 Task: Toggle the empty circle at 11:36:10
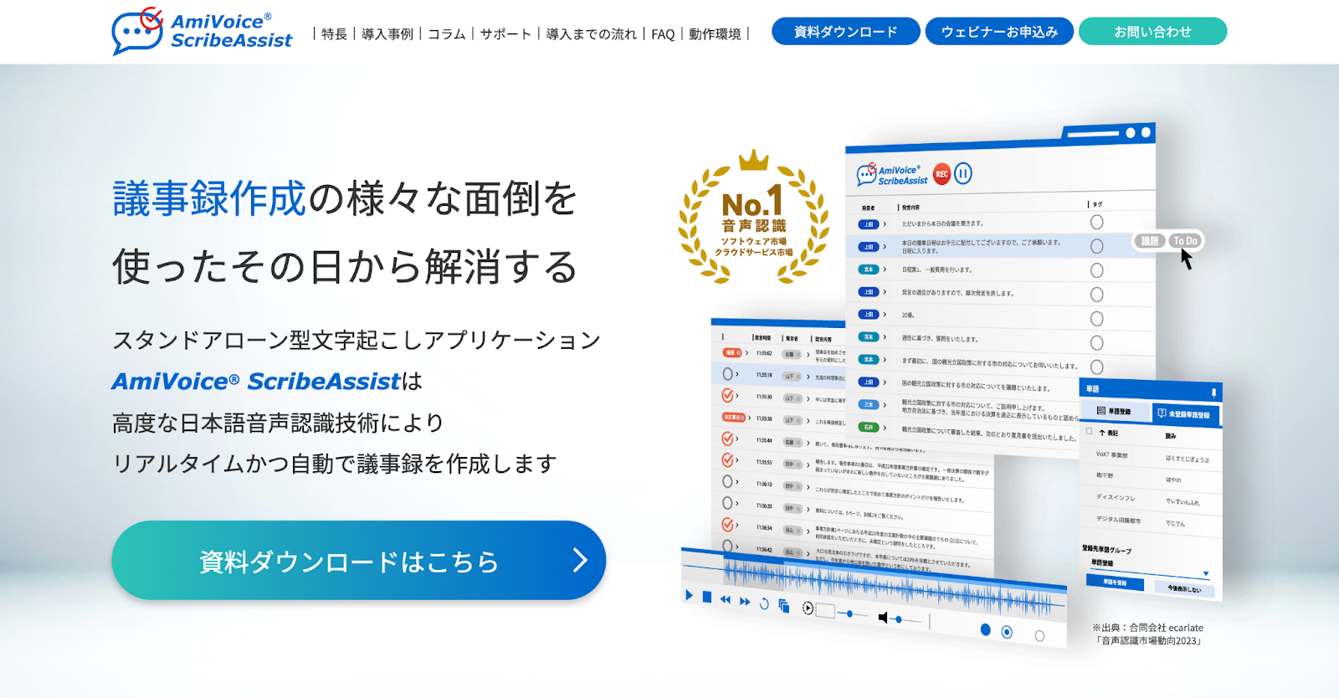[728, 481]
